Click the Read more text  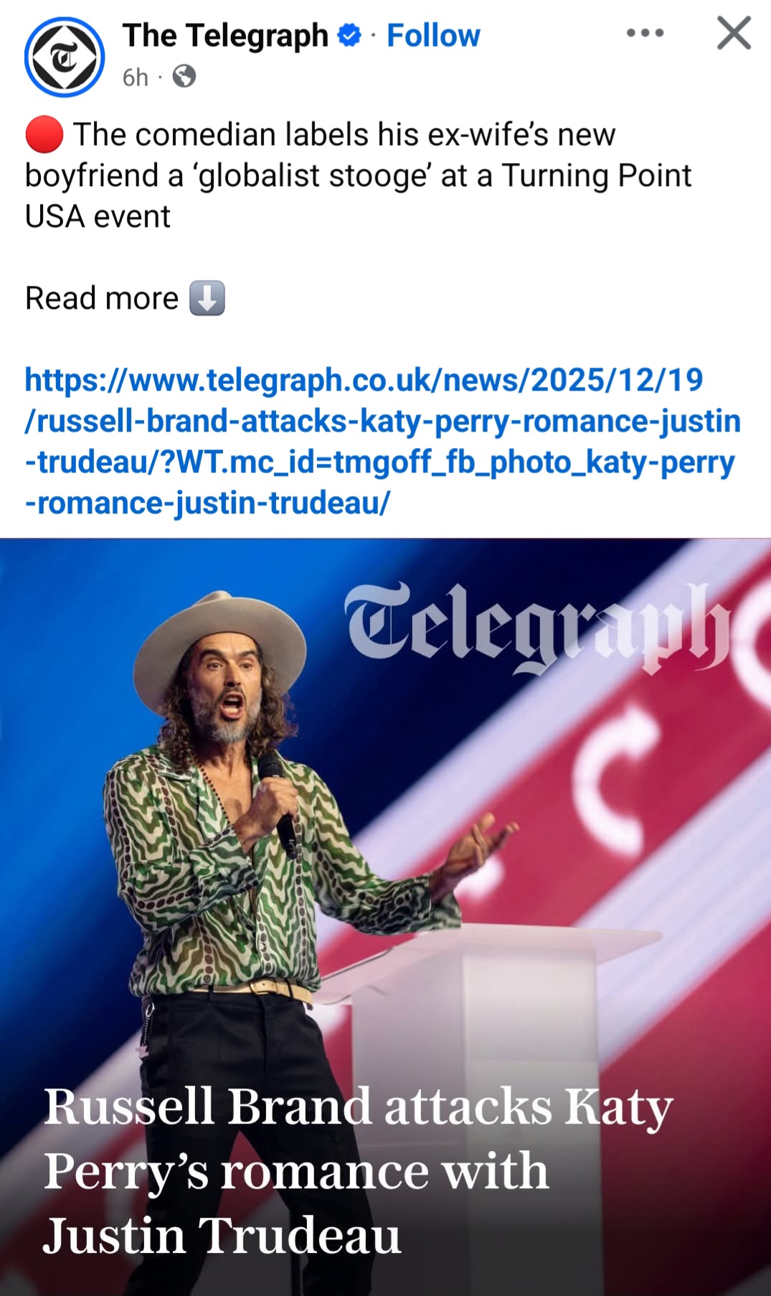[102, 298]
